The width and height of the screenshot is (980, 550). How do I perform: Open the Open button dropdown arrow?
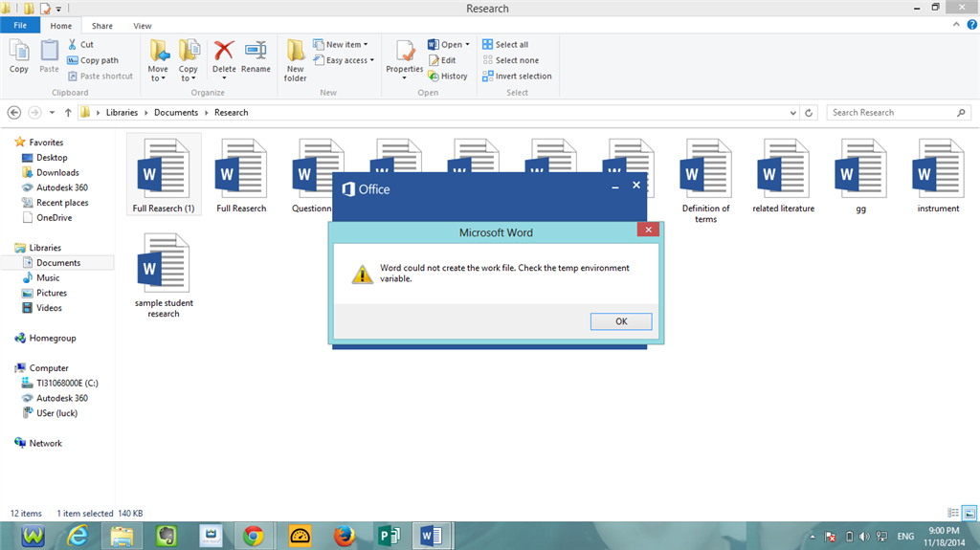click(x=467, y=44)
